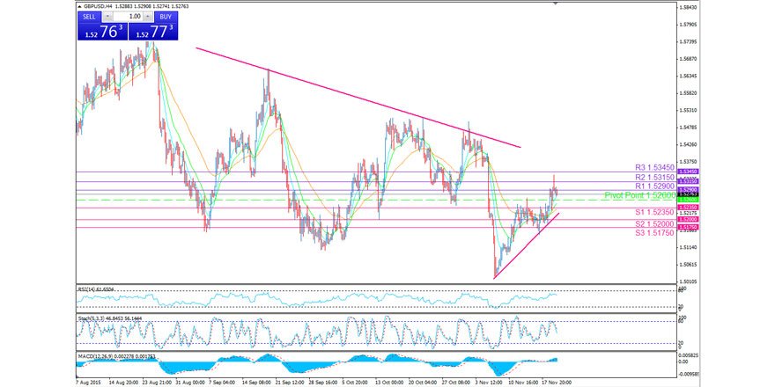The width and height of the screenshot is (775, 387).
Task: Click the BUY button
Action: coord(166,17)
